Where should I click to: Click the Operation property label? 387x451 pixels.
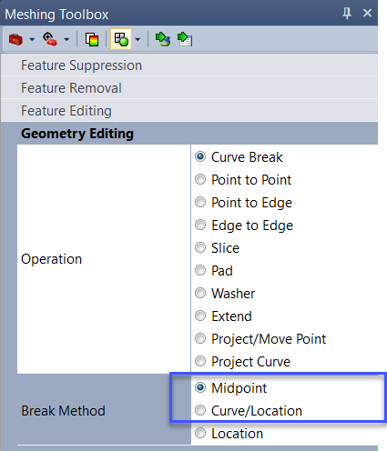[x=51, y=259]
